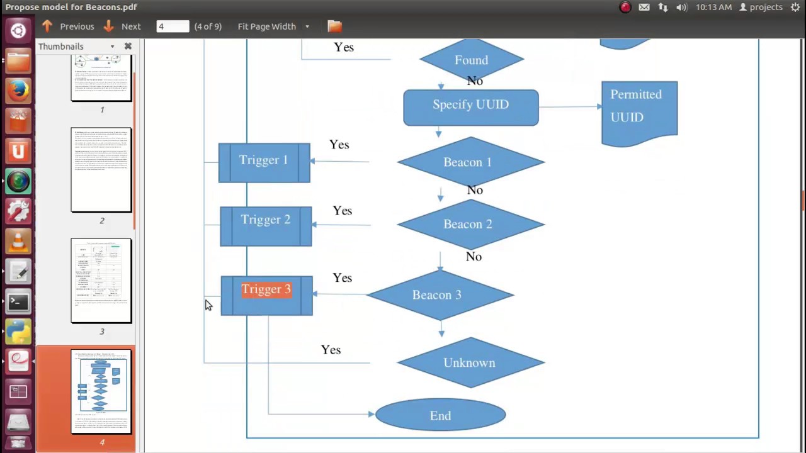Open the Fit Page Width zoom dropdown

(307, 26)
